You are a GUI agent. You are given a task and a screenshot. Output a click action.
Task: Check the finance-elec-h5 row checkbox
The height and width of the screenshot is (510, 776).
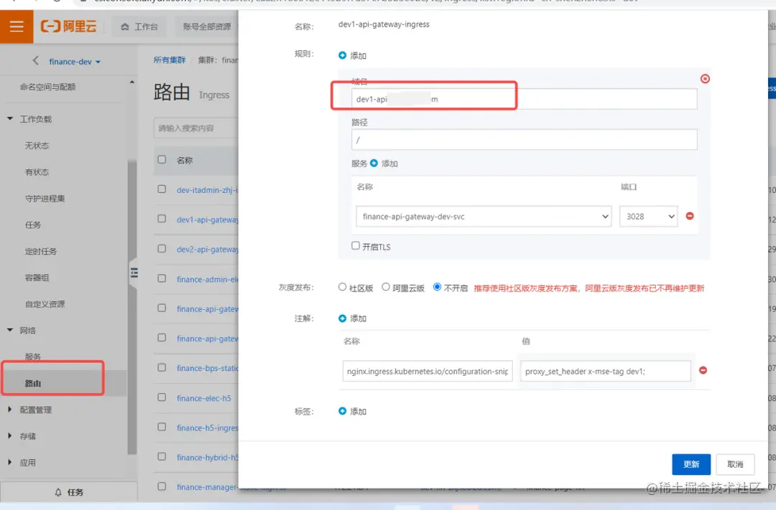(x=162, y=397)
